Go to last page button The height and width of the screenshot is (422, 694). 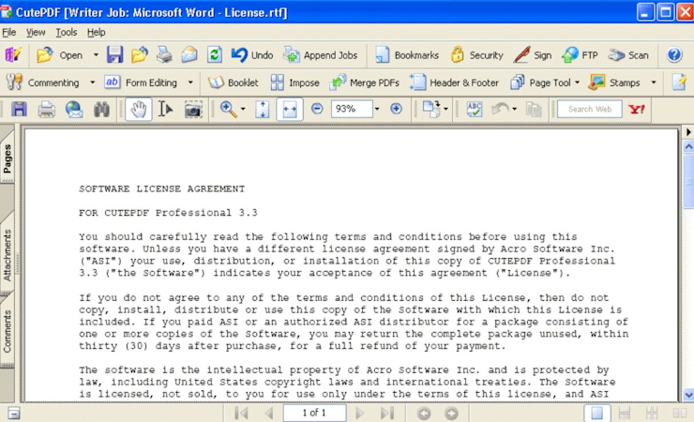[x=387, y=414]
